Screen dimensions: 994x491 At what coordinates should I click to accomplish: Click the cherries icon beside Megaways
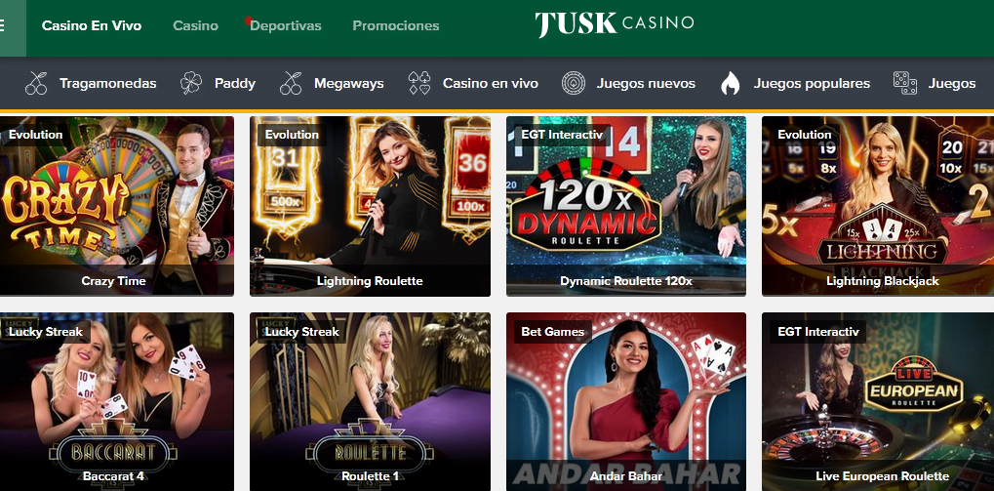(291, 83)
